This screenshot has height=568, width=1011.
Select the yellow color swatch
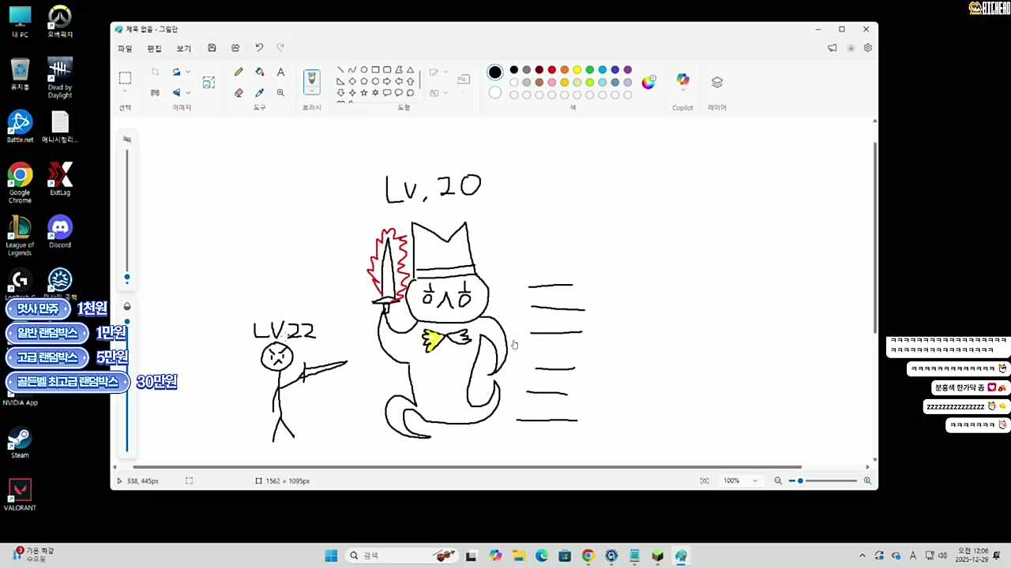click(577, 69)
